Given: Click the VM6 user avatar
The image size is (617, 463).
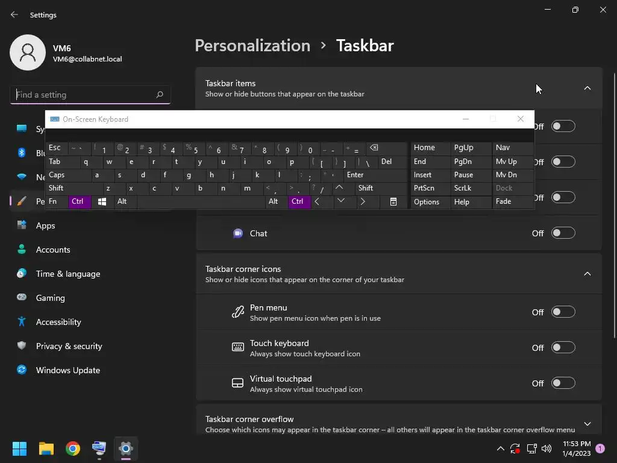Looking at the screenshot, I should 28,52.
